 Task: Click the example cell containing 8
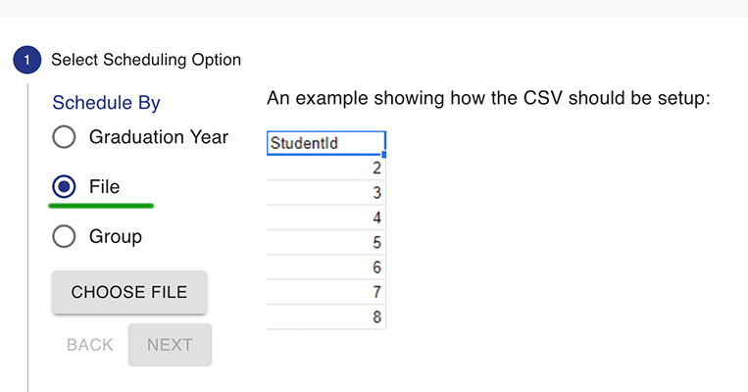[x=325, y=317]
